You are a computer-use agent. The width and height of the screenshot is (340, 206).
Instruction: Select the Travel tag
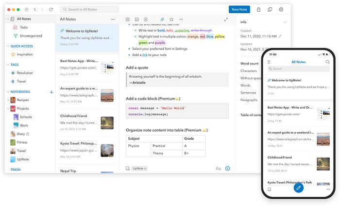coord(21,82)
